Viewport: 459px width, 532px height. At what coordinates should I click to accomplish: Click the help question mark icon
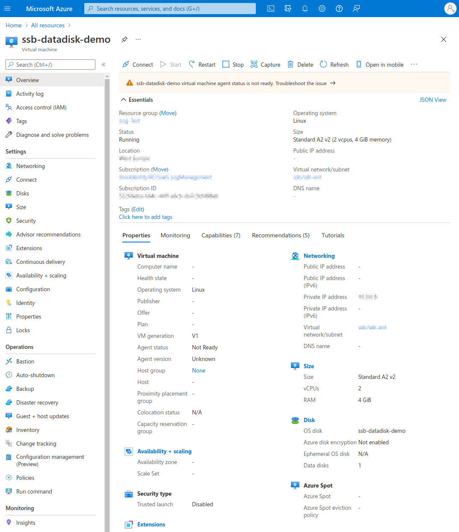pos(339,9)
